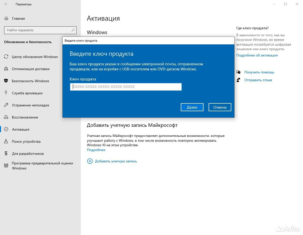The width and height of the screenshot is (303, 235).
Task: Click the Получить помощь chat icon
Action: 238,72
